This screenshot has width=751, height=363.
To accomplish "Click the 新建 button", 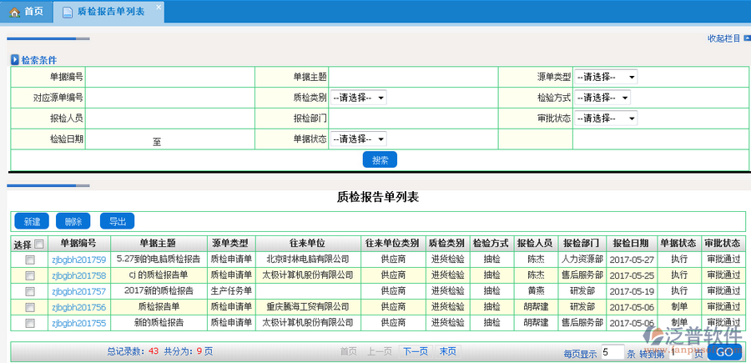I will click(32, 221).
